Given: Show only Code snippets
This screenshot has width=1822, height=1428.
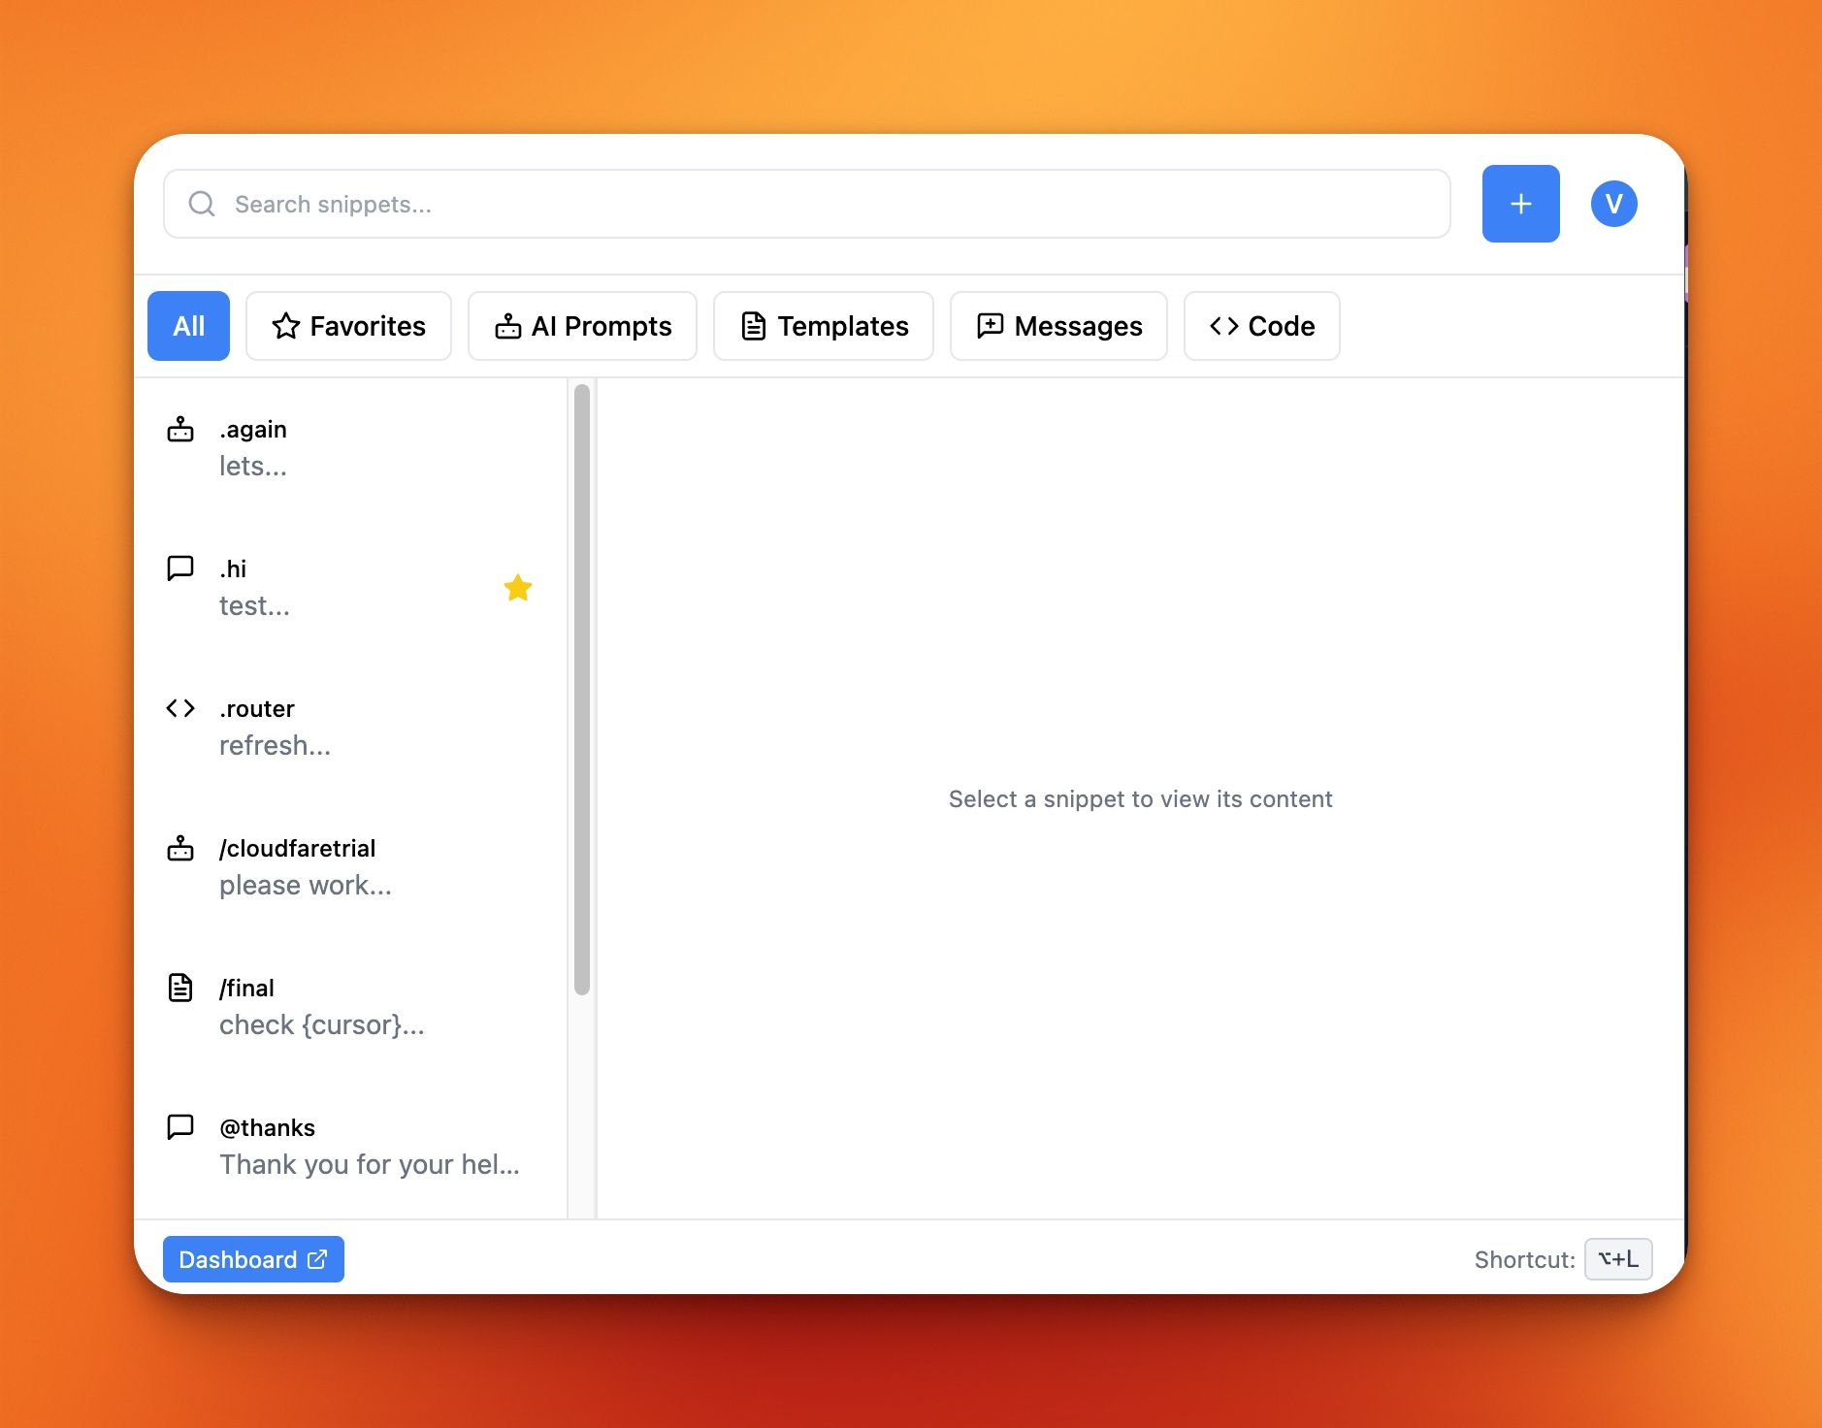Looking at the screenshot, I should (x=1260, y=326).
